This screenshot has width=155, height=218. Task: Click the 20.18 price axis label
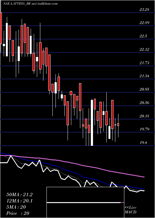144,116
